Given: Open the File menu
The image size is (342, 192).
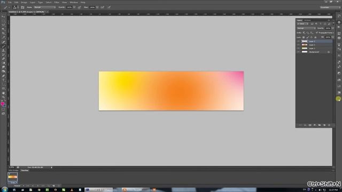Looking at the screenshot, I should [x=10, y=2].
